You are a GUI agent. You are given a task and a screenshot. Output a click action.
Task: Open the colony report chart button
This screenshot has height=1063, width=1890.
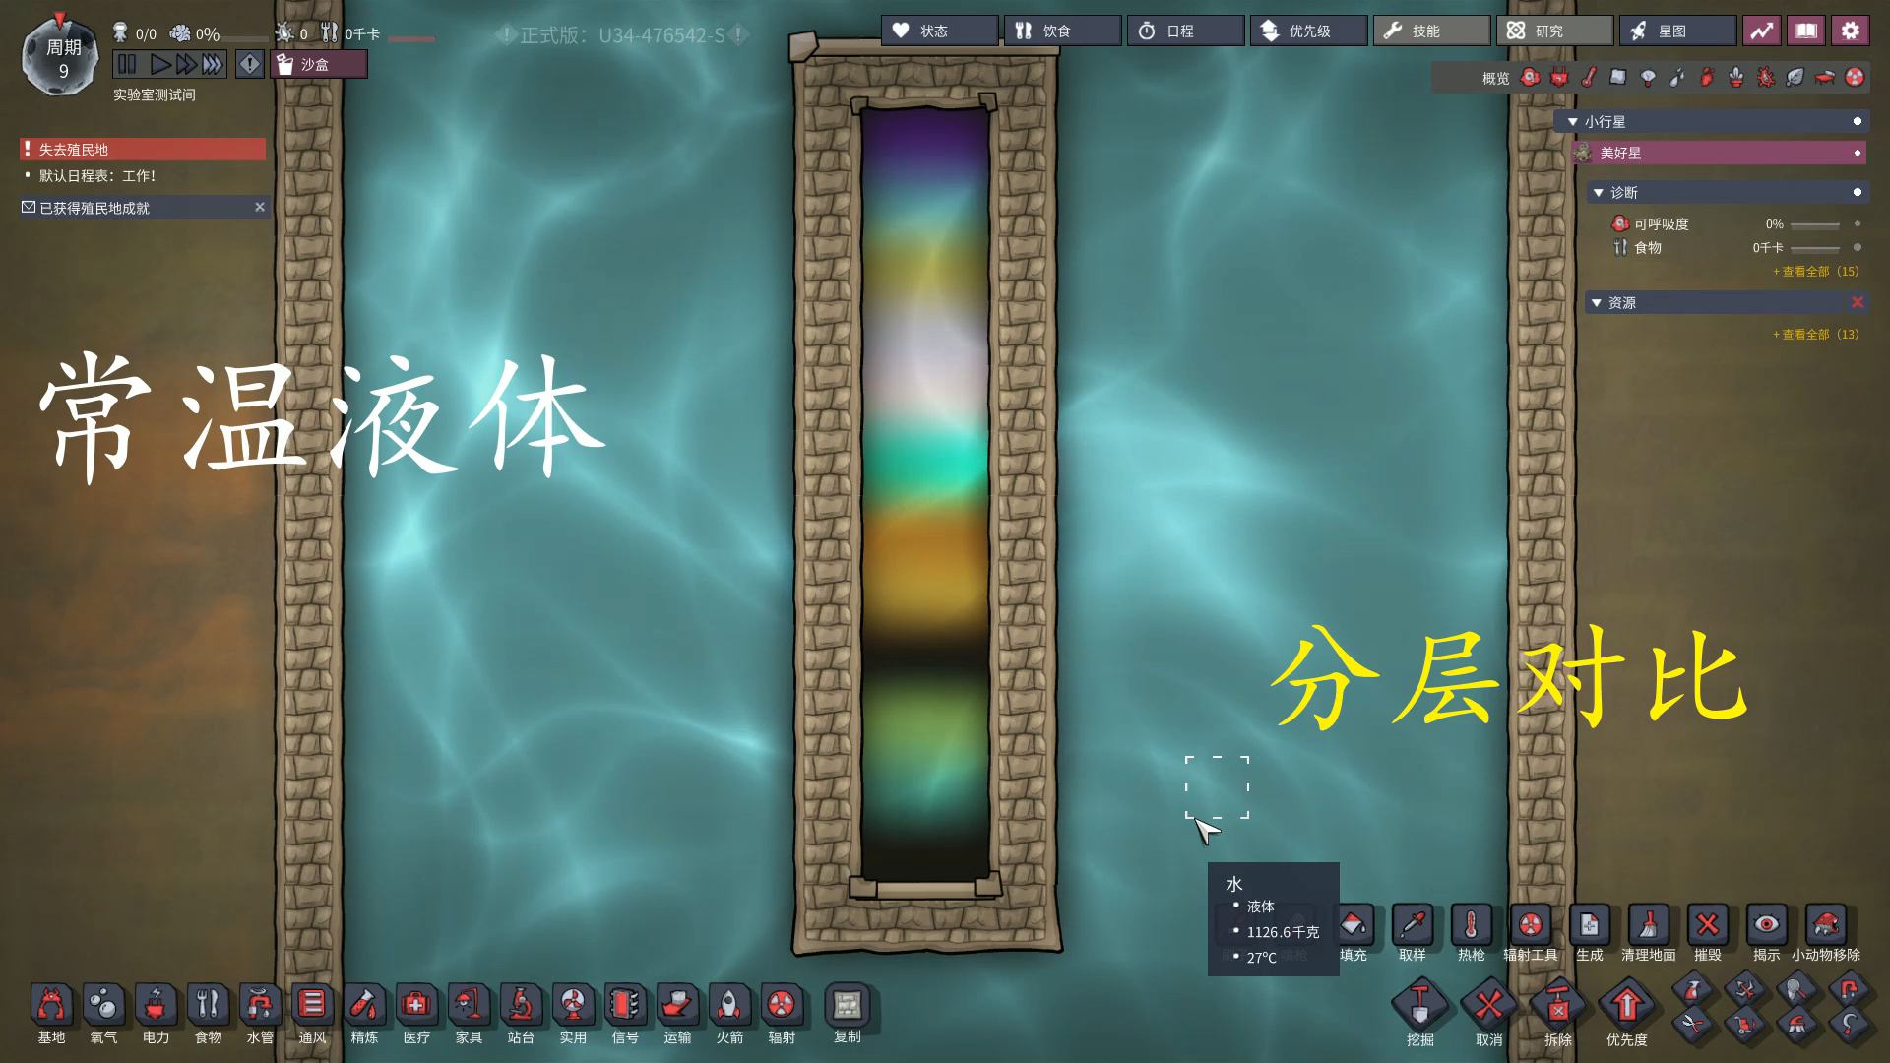point(1762,31)
